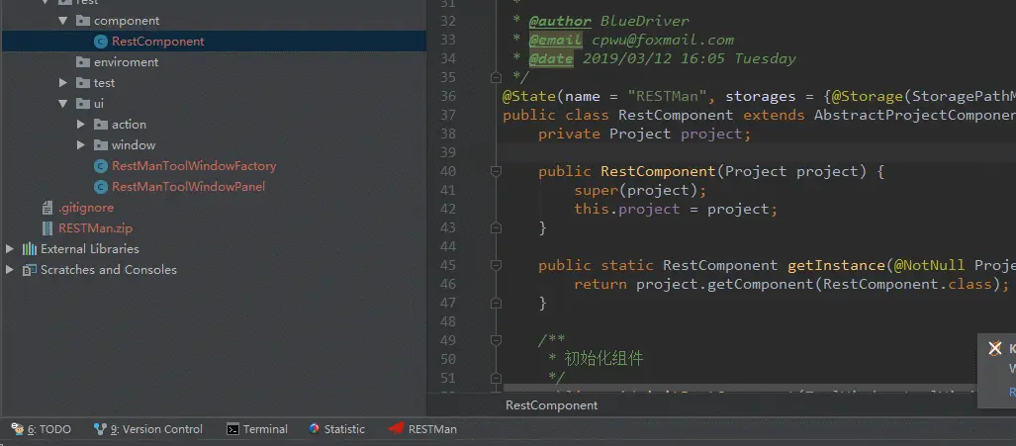This screenshot has width=1016, height=446.
Task: Click the window folder icon
Action: [x=101, y=145]
